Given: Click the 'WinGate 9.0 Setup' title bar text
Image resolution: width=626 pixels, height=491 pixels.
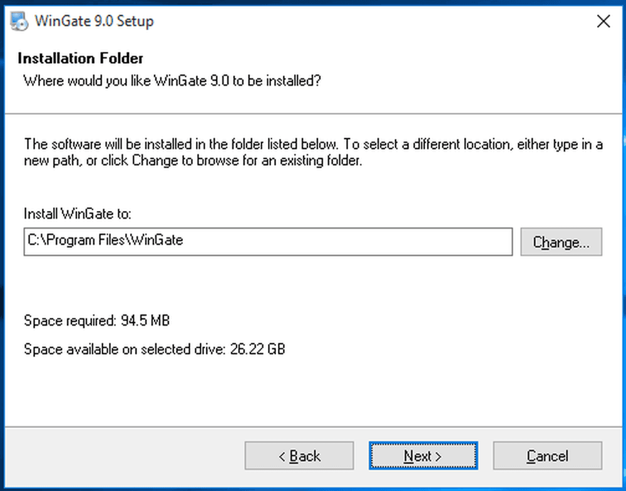Looking at the screenshot, I should coord(95,21).
